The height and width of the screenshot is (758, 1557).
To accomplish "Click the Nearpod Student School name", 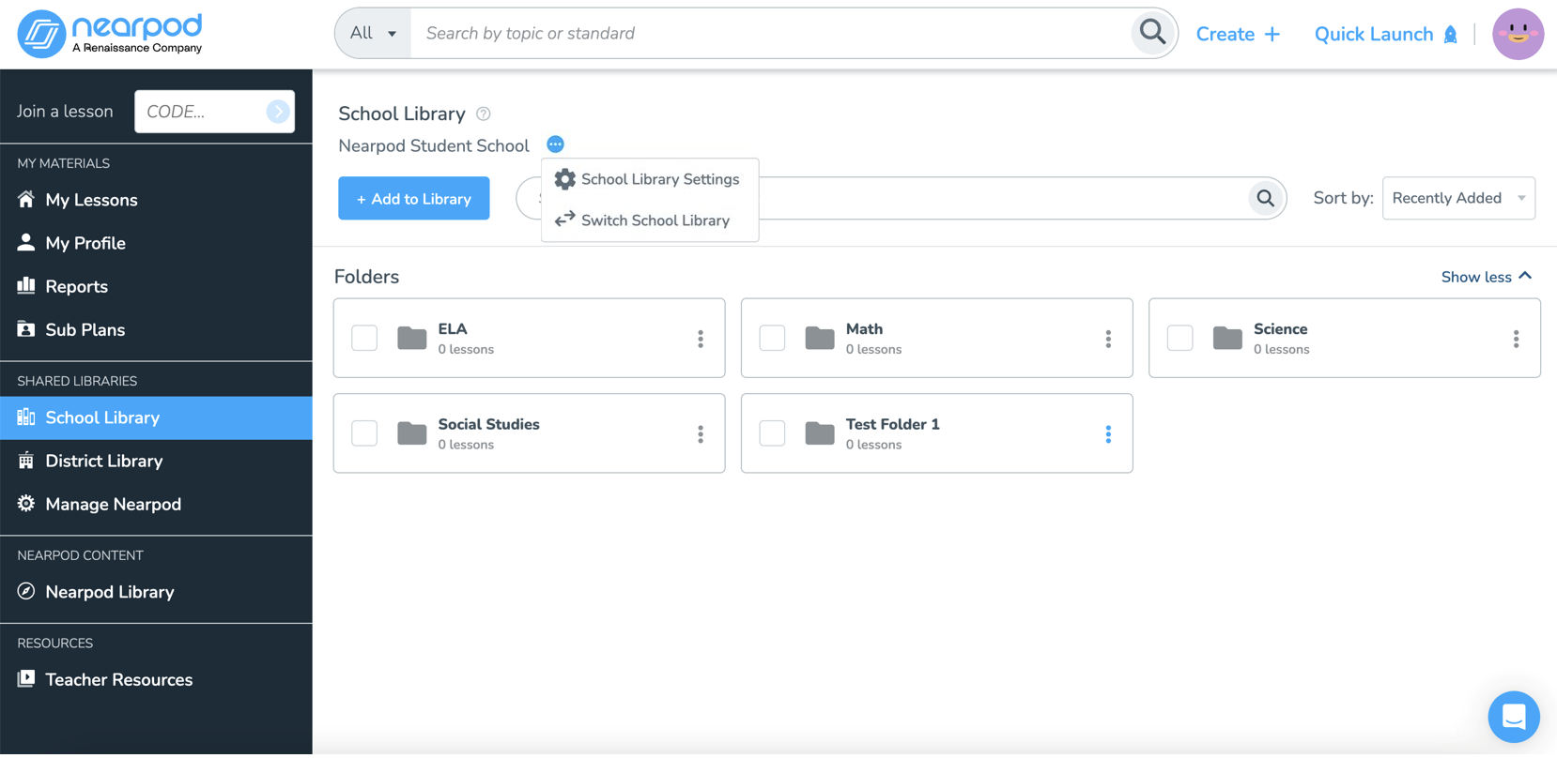I will click(434, 145).
